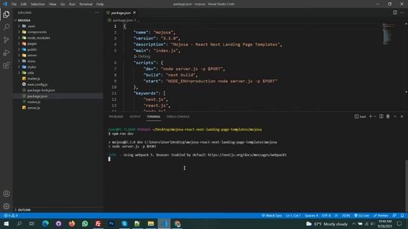Open the Edit menu

[24, 4]
